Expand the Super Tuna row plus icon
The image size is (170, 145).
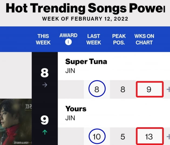(168, 90)
